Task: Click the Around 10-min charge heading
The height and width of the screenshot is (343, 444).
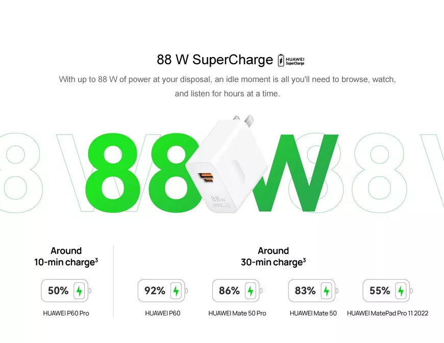Action: 66,256
